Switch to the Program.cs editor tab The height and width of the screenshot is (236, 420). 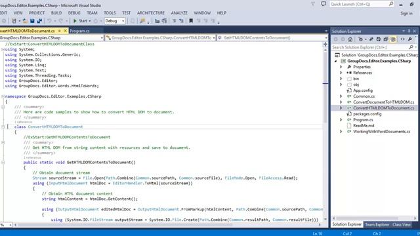coord(79,31)
